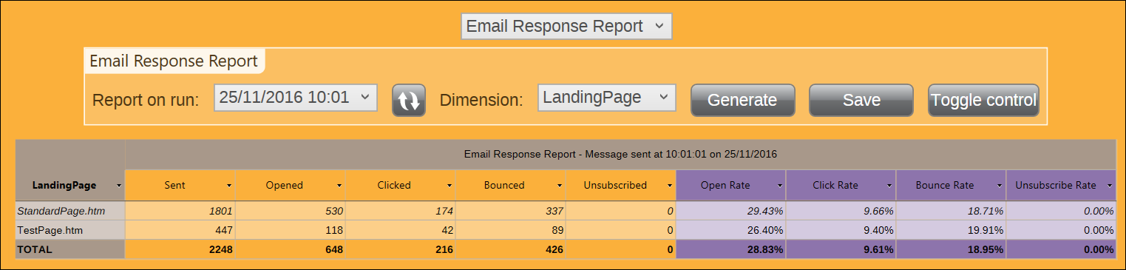Open LandingPage column filter arrow
The height and width of the screenshot is (270, 1126).
[119, 186]
